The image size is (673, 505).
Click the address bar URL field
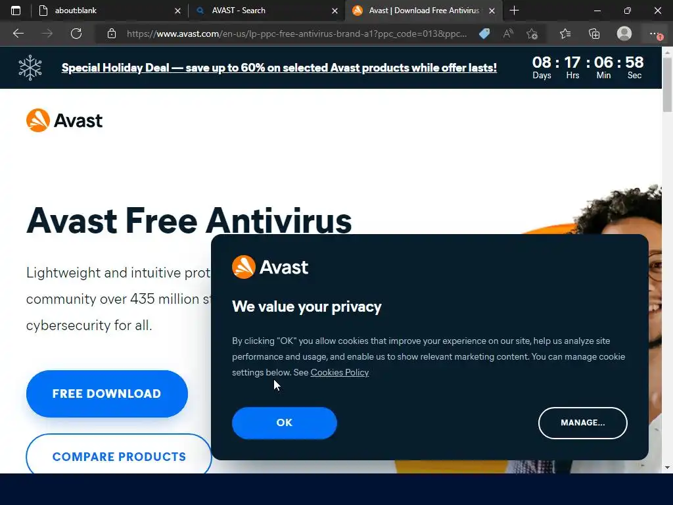(x=296, y=34)
